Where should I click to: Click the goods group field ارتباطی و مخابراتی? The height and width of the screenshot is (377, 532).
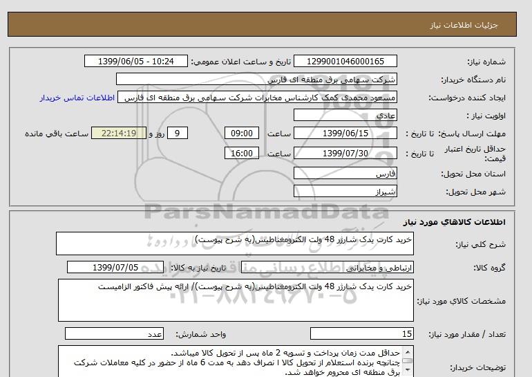[327, 268]
